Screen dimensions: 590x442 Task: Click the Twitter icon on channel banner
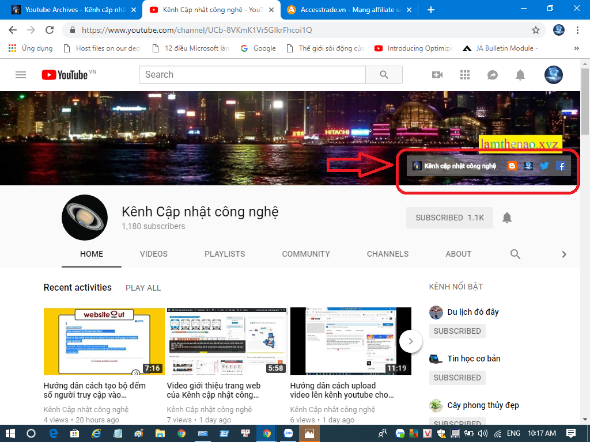[x=544, y=166]
